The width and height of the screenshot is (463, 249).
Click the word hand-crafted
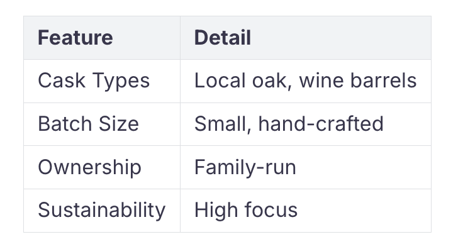tap(321, 124)
